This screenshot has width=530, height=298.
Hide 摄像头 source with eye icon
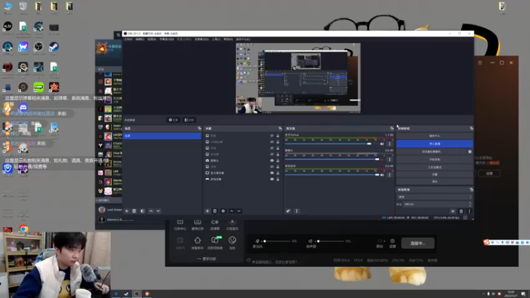click(272, 160)
